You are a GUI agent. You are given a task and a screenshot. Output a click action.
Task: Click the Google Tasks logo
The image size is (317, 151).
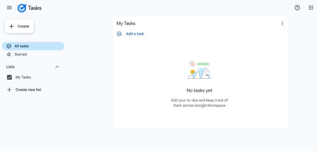22,8
